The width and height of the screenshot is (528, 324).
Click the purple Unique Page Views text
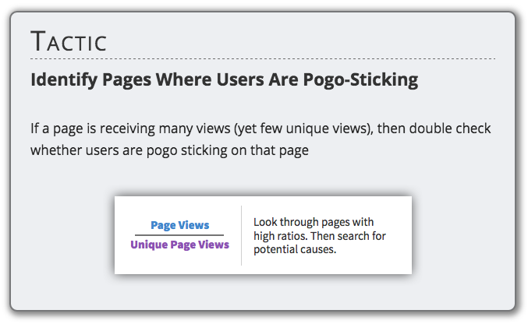180,245
